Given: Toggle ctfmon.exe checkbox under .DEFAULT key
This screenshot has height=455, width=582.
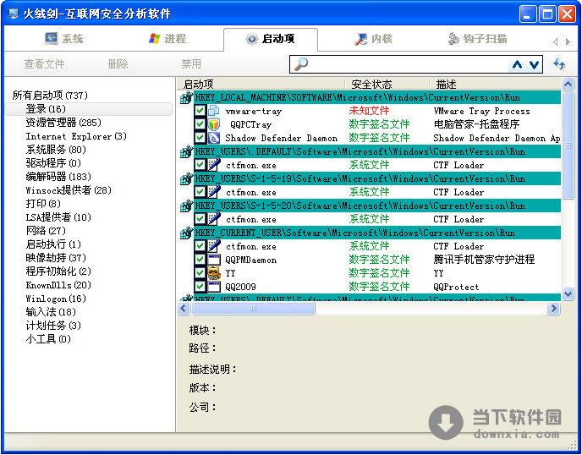Looking at the screenshot, I should [x=200, y=165].
